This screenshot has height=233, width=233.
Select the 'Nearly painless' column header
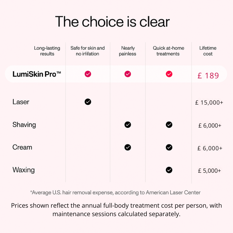[128, 51]
